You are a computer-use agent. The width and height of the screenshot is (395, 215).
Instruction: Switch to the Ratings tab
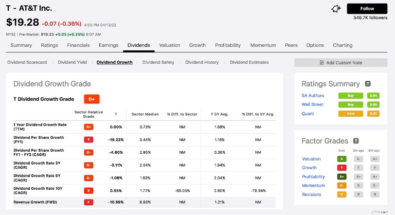coord(49,45)
